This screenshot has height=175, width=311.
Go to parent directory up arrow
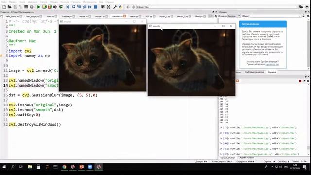click(x=307, y=7)
